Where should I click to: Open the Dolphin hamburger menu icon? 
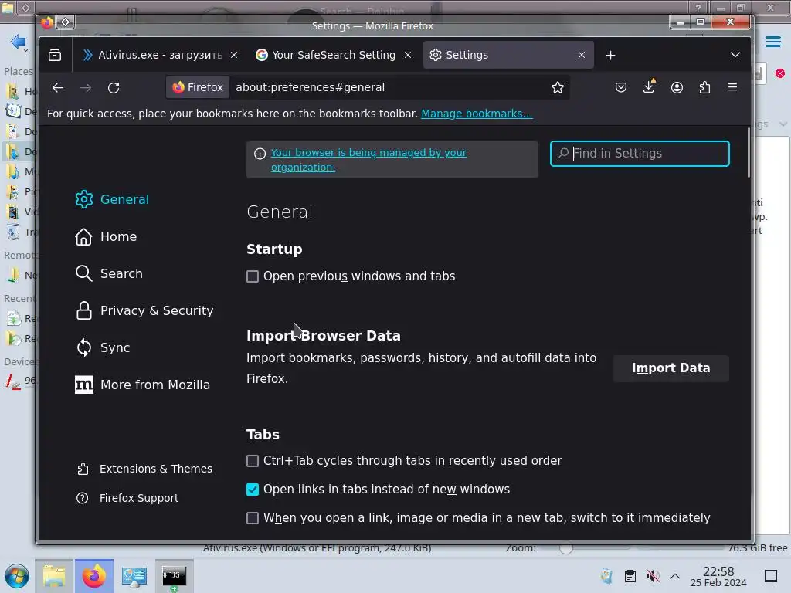tap(773, 42)
